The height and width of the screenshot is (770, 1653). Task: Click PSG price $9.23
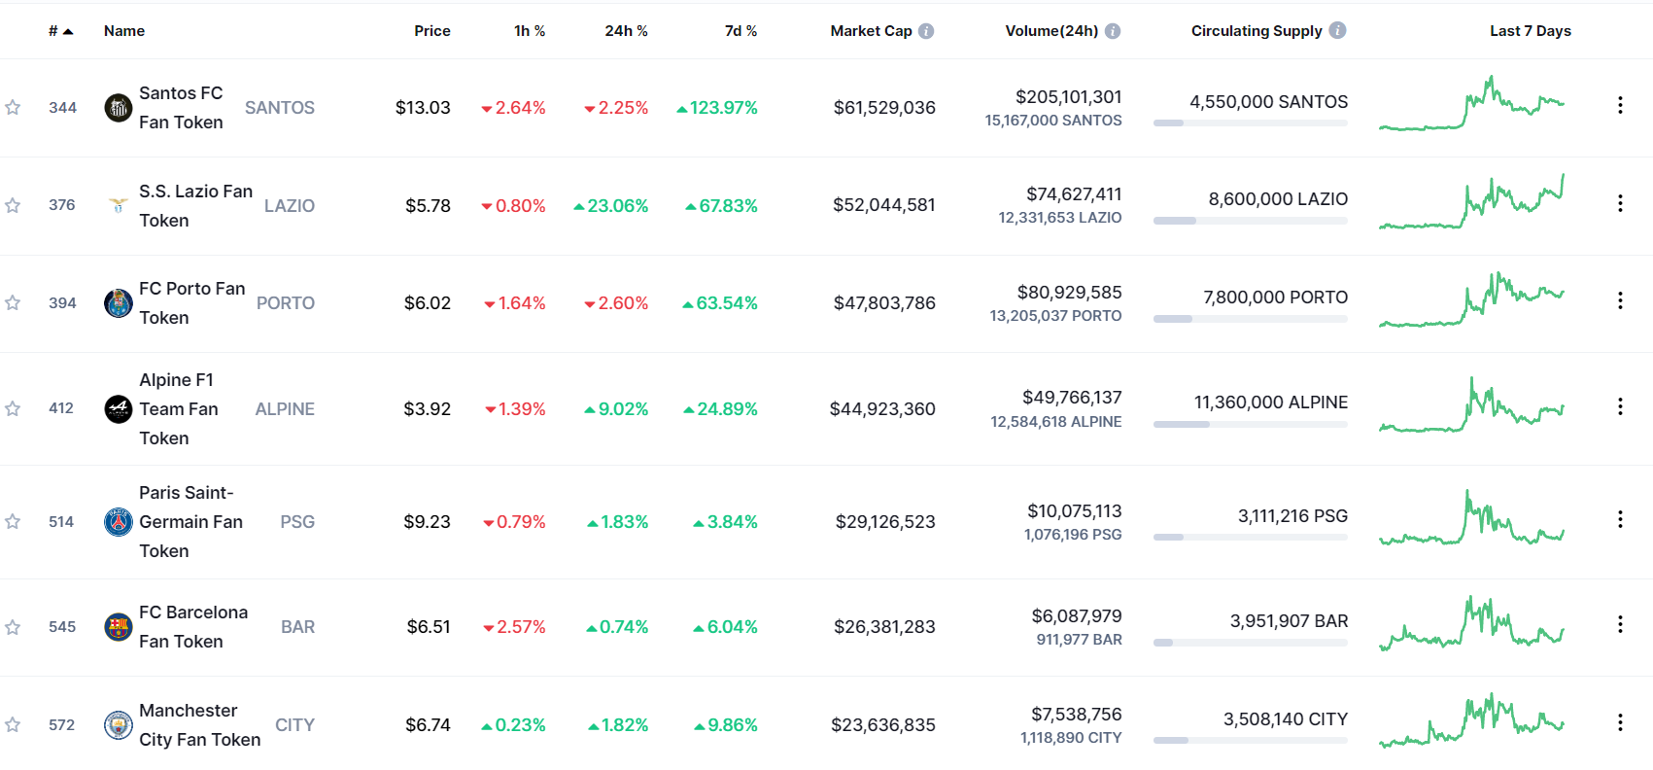tap(428, 522)
